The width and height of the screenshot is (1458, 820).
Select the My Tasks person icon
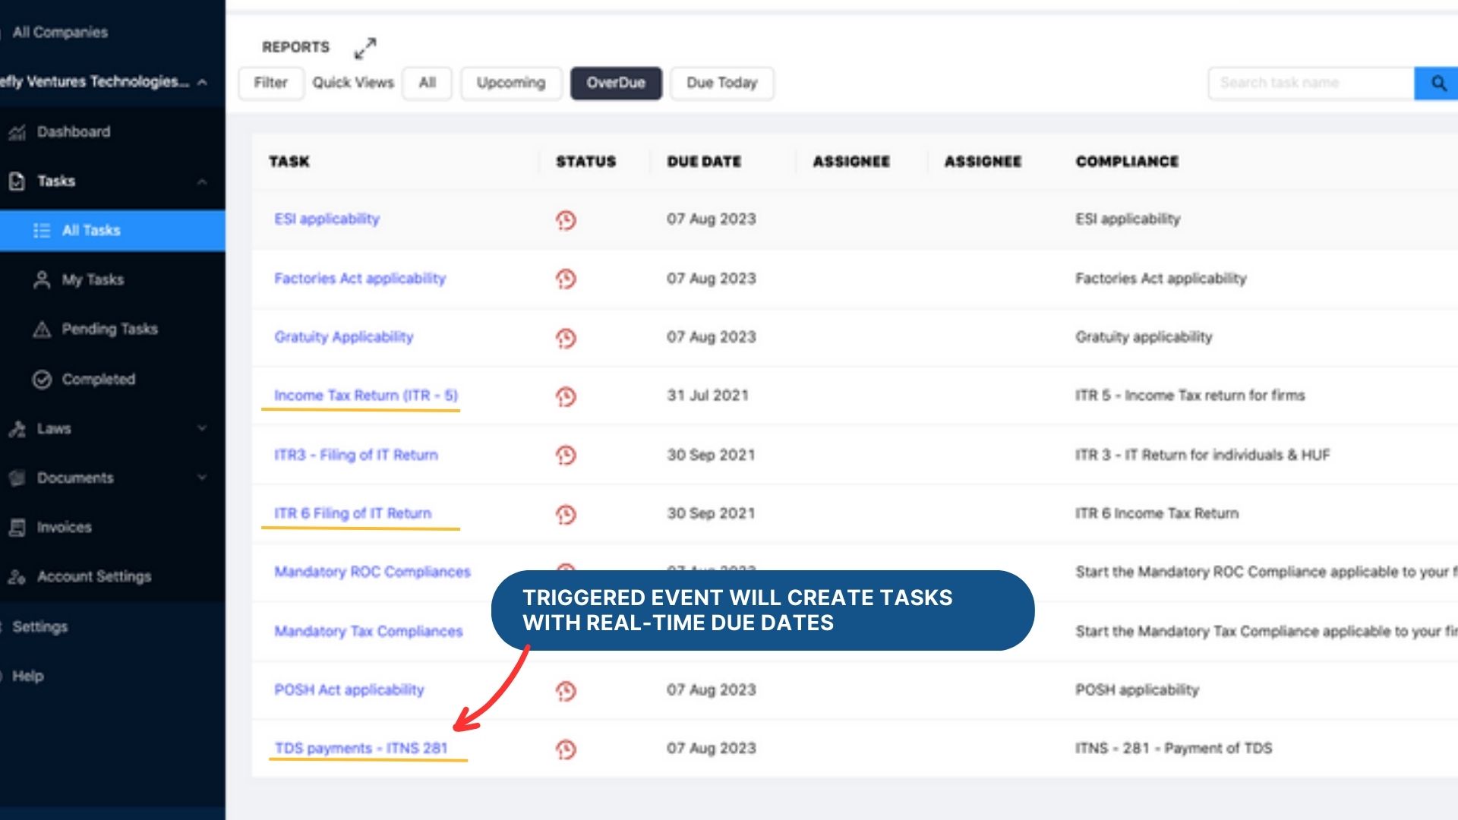(42, 279)
